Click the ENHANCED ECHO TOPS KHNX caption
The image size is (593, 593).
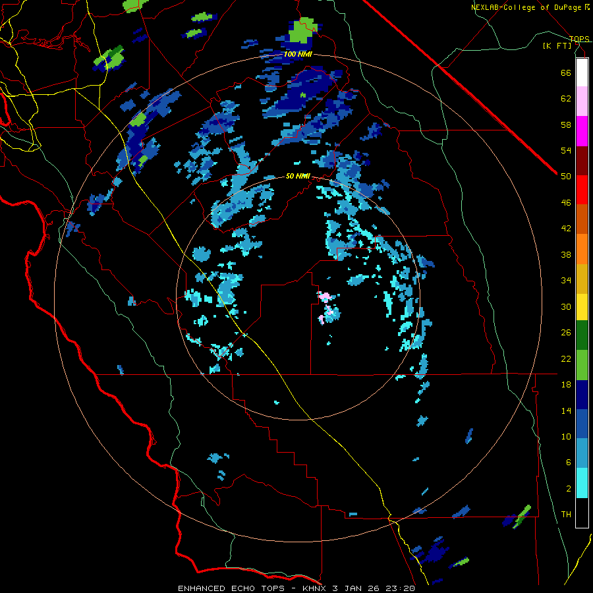296,588
